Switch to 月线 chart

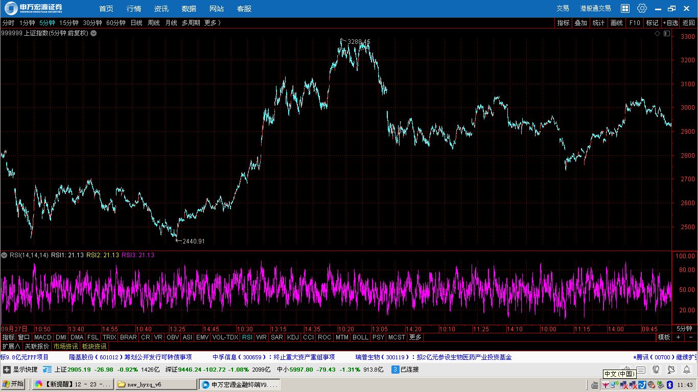point(171,23)
